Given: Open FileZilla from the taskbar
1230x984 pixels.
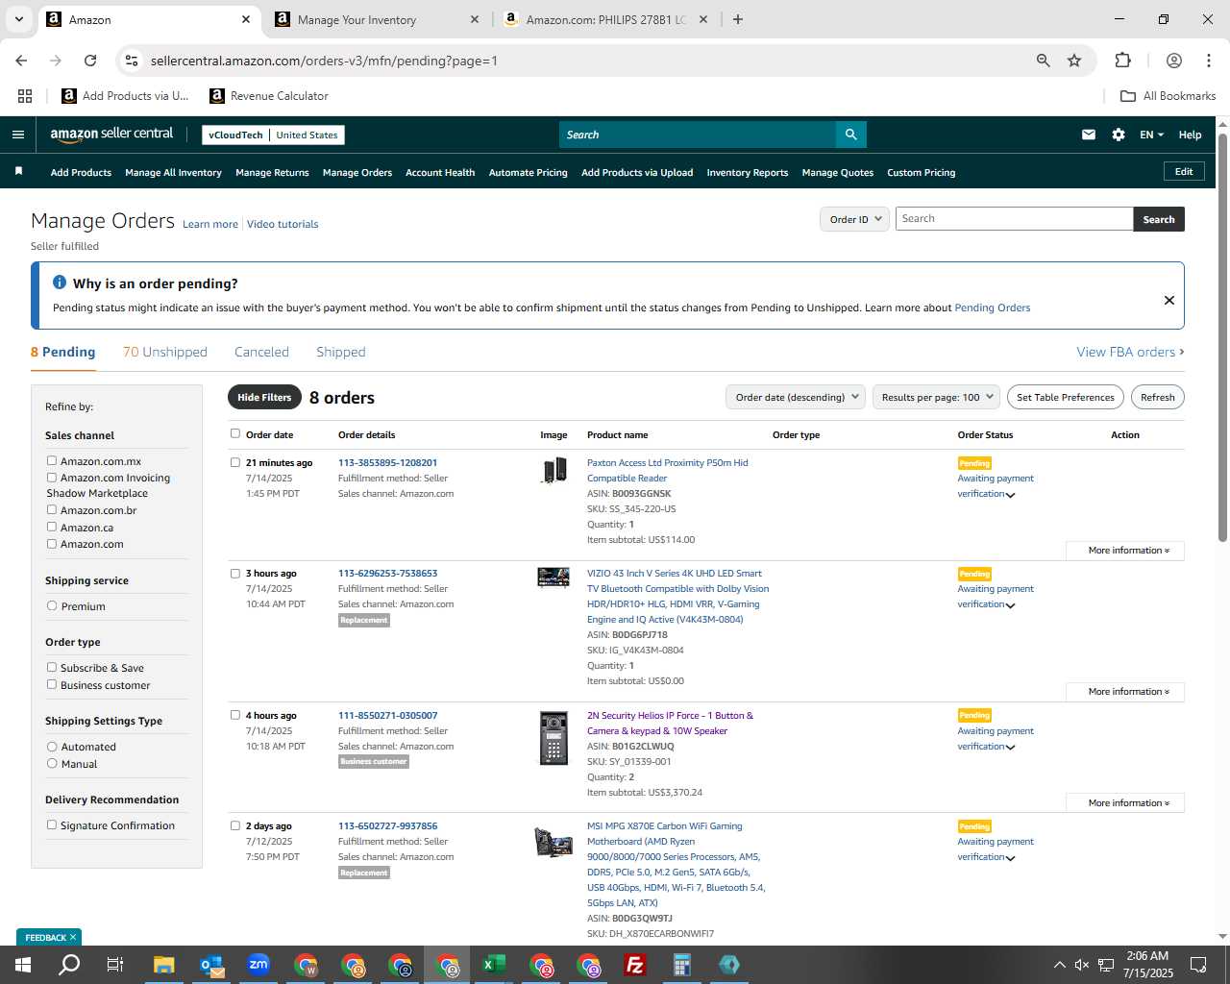Looking at the screenshot, I should (x=635, y=965).
